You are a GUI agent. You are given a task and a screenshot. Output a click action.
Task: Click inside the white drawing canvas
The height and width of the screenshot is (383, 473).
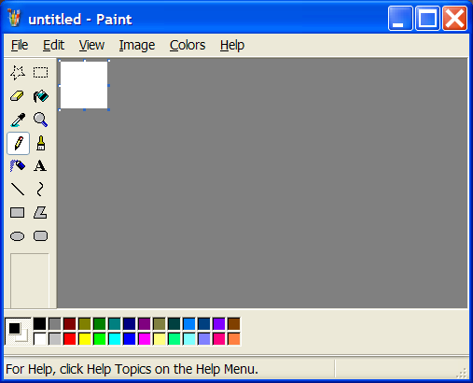pyautogui.click(x=84, y=85)
